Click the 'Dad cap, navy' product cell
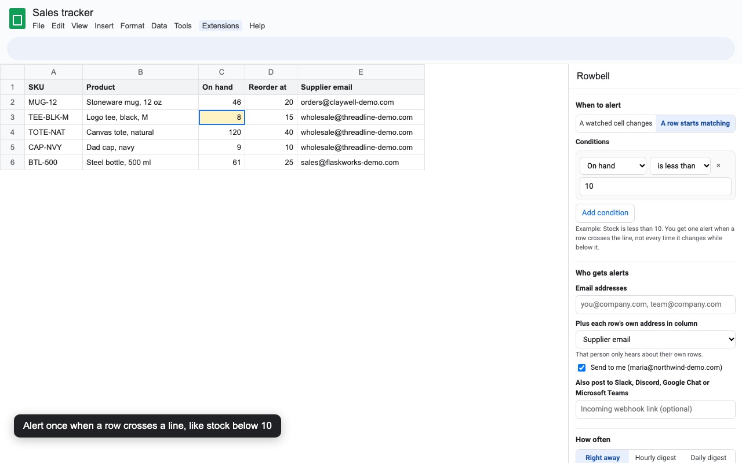 point(140,148)
